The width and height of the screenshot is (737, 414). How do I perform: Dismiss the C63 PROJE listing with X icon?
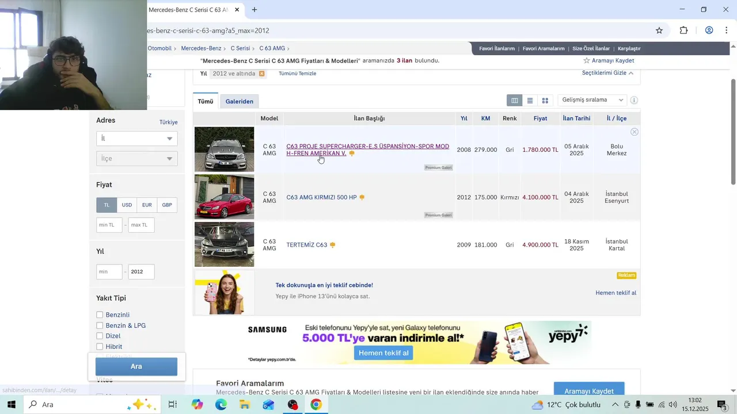click(x=635, y=132)
